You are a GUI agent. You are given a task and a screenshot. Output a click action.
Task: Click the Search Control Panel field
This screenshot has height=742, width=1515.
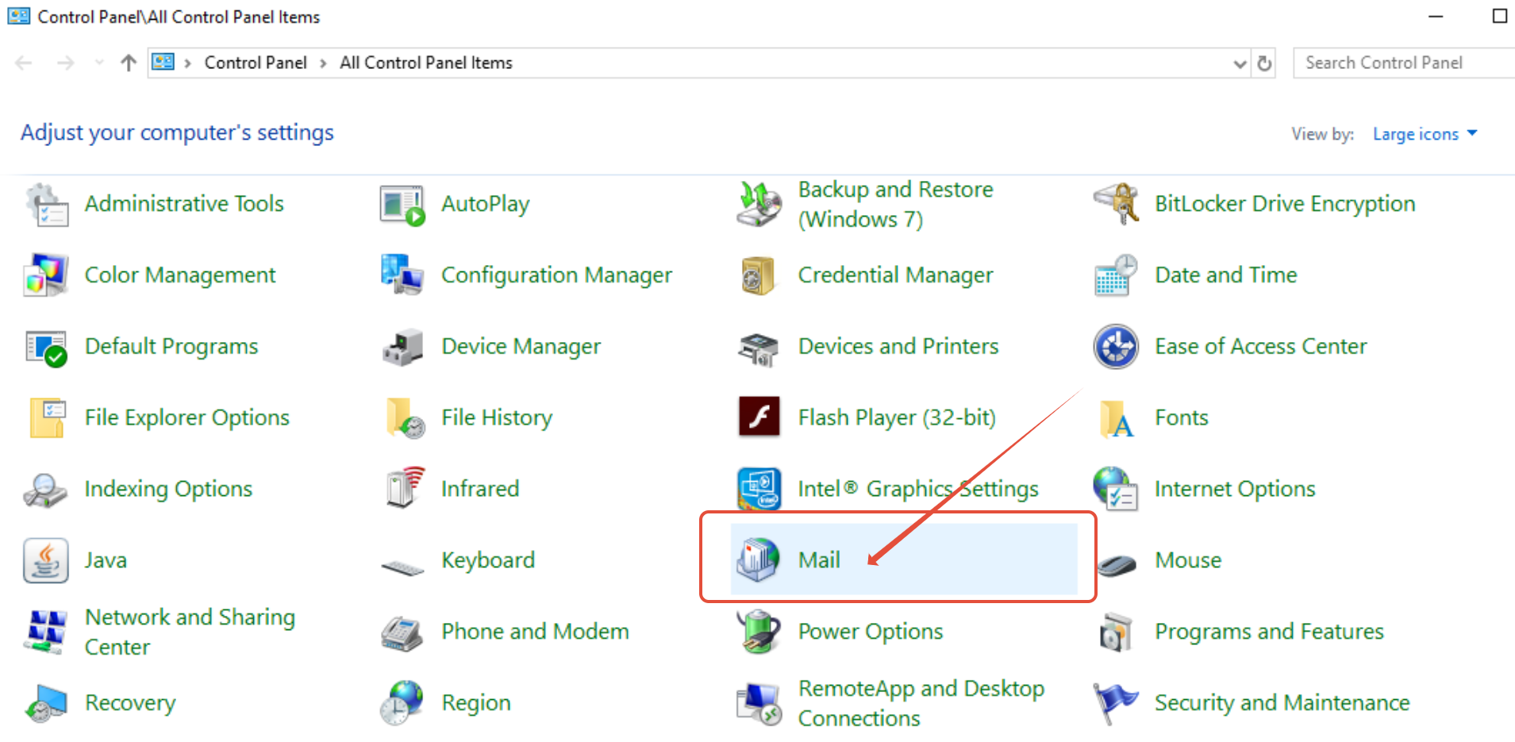coord(1404,63)
